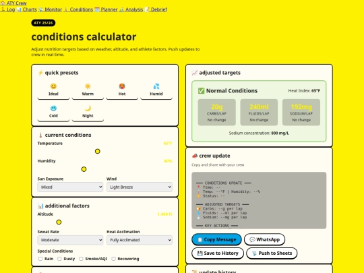
Task: Click Push to Sheets
Action: [x=272, y=253]
